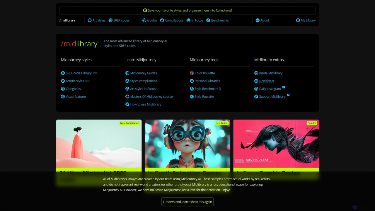Screen dimensions: 375x211
Task: Click the Personal Libraries icon
Action: [x=192, y=81]
